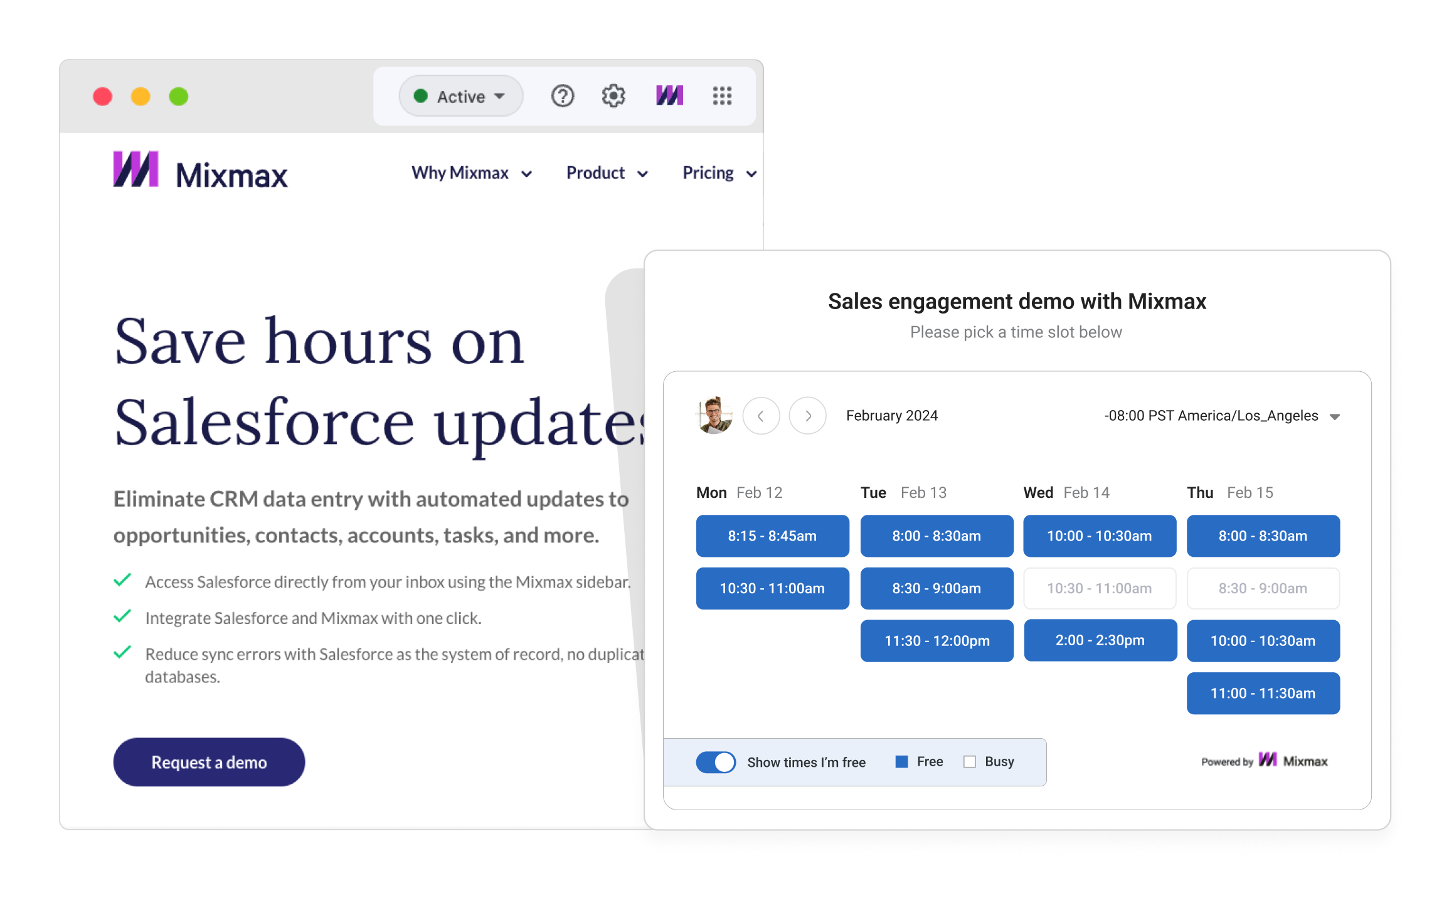
Task: Open the apps grid icon
Action: pos(722,96)
